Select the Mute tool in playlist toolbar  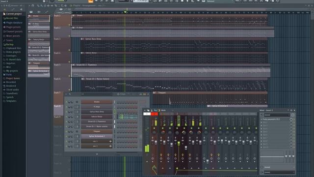(x=49, y=5)
